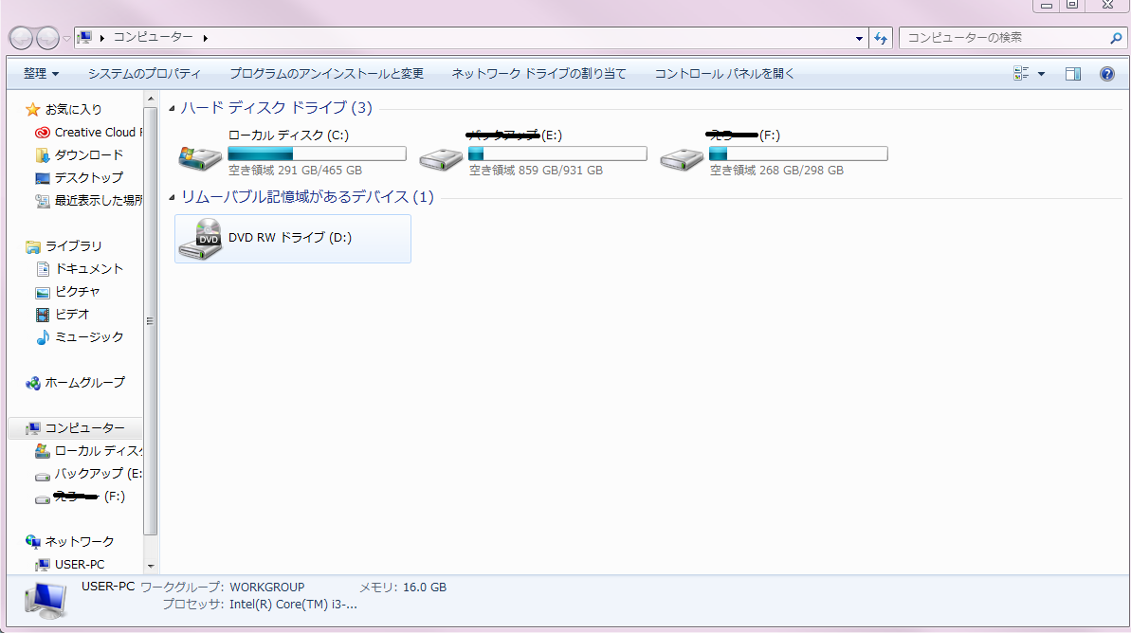The height and width of the screenshot is (633, 1131).
Task: Click the computer icon in the address bar
Action: 84,38
